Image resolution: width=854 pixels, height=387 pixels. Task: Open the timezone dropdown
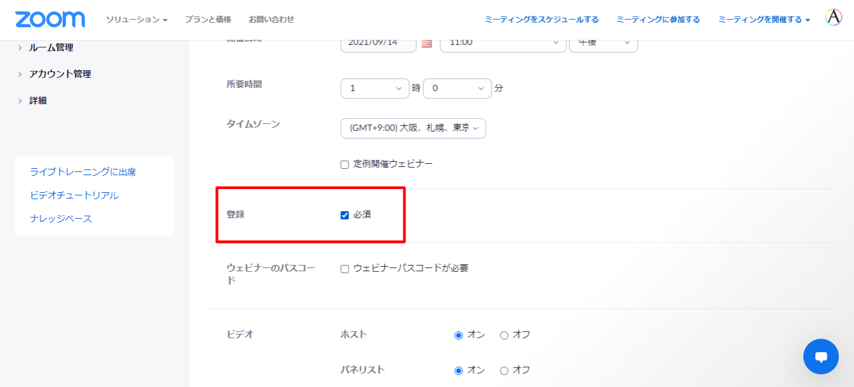coord(413,128)
